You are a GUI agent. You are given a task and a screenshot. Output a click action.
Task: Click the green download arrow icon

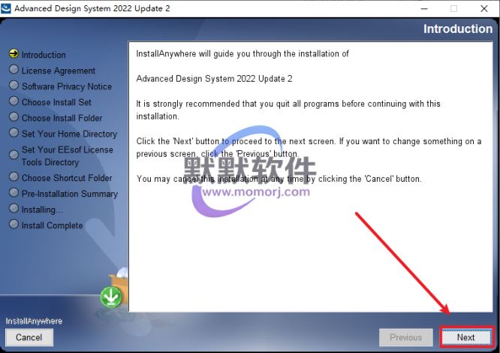tap(110, 297)
